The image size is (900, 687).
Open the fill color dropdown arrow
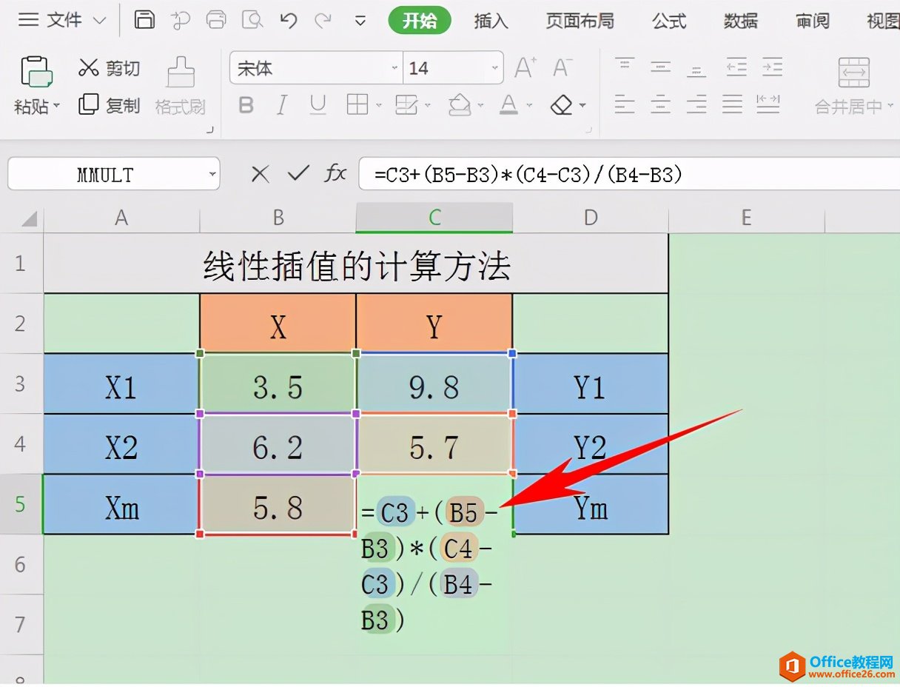(480, 106)
